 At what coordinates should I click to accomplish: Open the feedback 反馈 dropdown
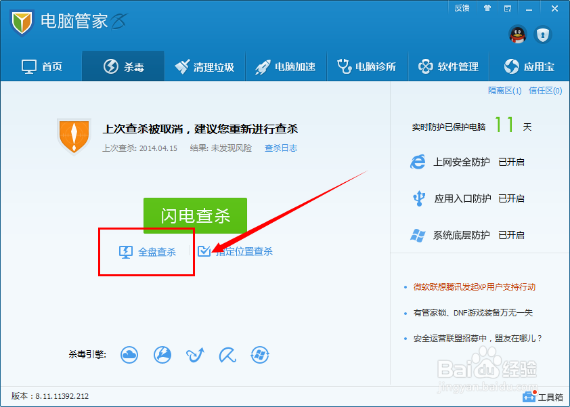462,7
